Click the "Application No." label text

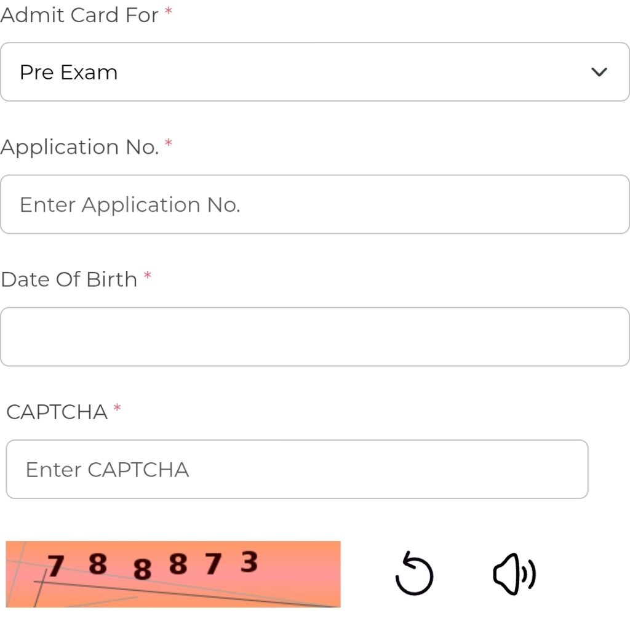79,147
